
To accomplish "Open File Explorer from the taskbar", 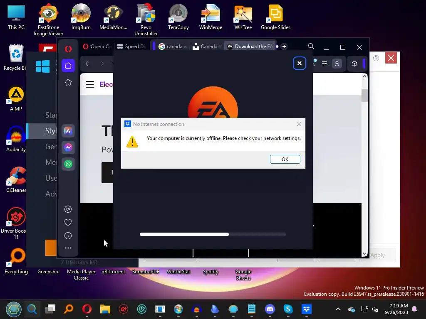I will point(105,309).
